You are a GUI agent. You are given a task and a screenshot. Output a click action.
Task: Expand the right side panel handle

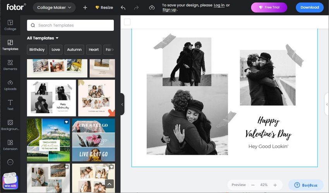(327, 104)
